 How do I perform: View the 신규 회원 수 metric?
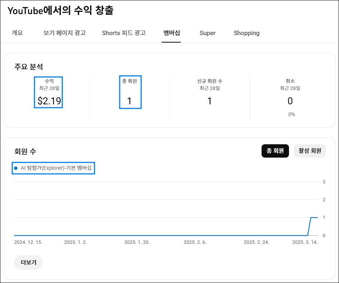[209, 92]
